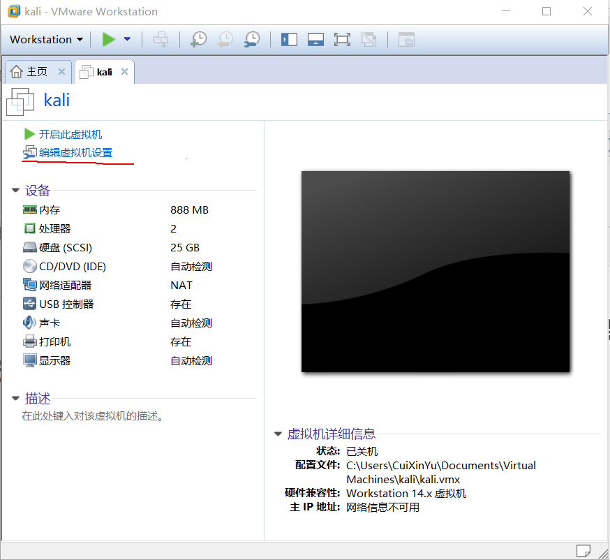610x560 pixels.
Task: Click the description input field placeholder
Action: coord(93,416)
